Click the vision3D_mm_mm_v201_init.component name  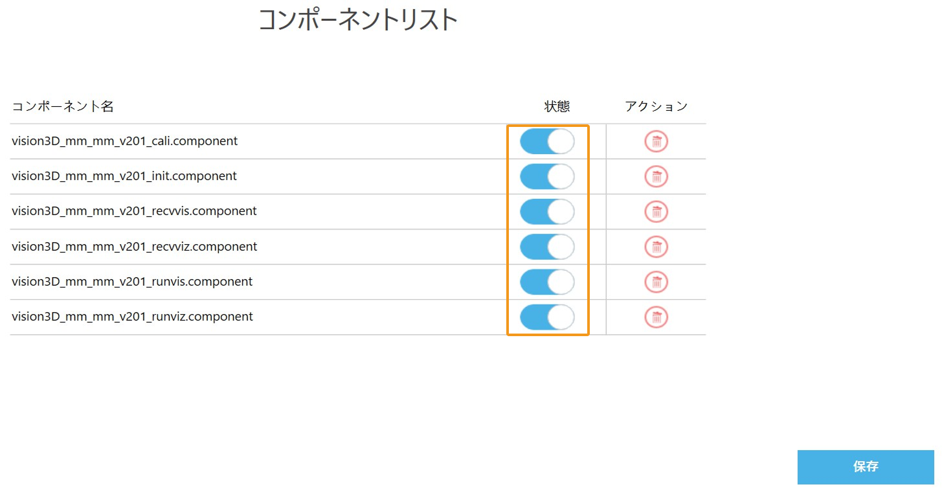click(x=124, y=176)
